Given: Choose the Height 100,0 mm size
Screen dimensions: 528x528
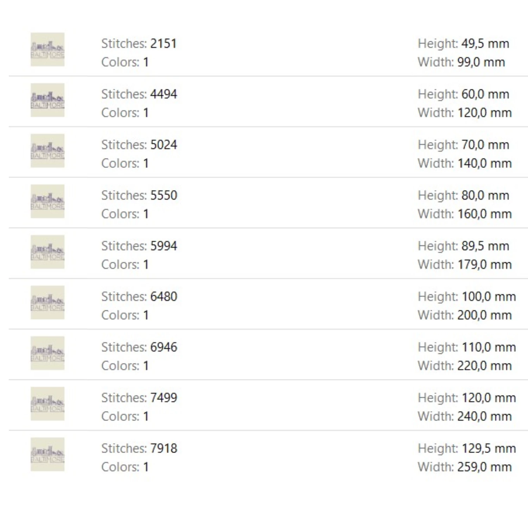Looking at the screenshot, I should pos(467,297).
